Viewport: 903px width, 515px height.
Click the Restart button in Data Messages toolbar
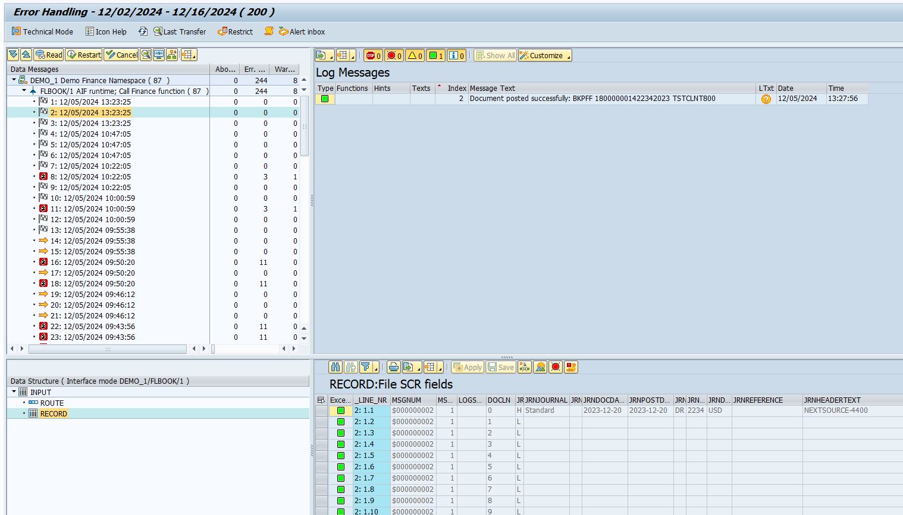[83, 55]
